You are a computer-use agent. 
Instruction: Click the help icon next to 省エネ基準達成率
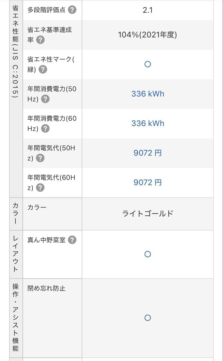40,39
